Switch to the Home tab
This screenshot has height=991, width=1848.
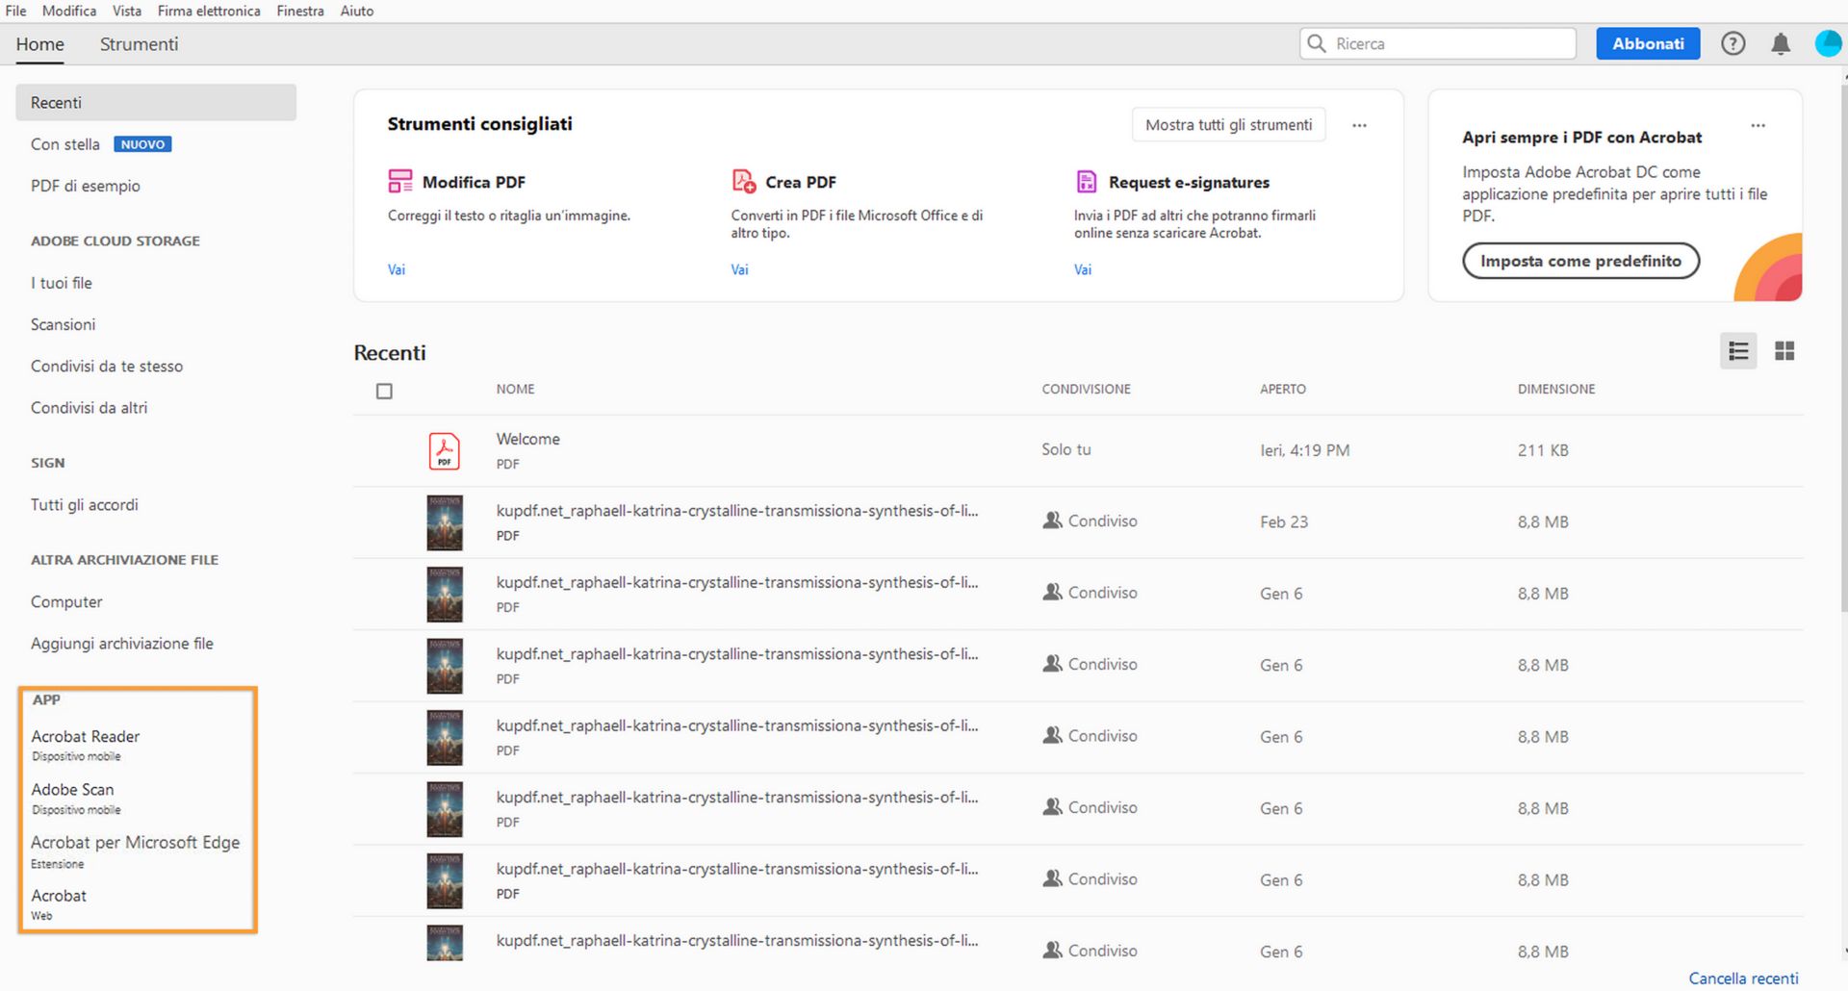(x=40, y=44)
